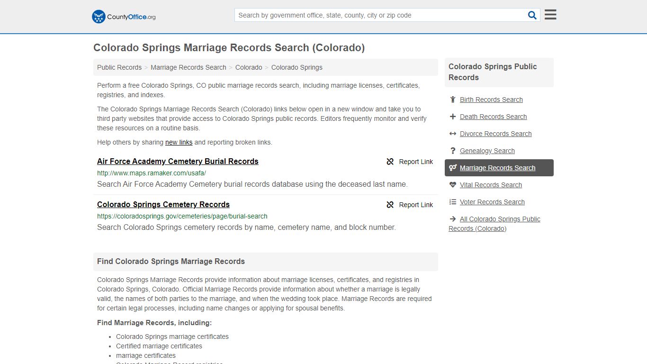647x364 pixels.
Task: Click the Vital Records heartbeat icon
Action: point(453,185)
